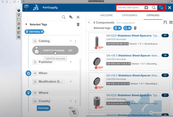173x117 pixels.
Task: Expand the Modification Date section
Action: point(35,82)
